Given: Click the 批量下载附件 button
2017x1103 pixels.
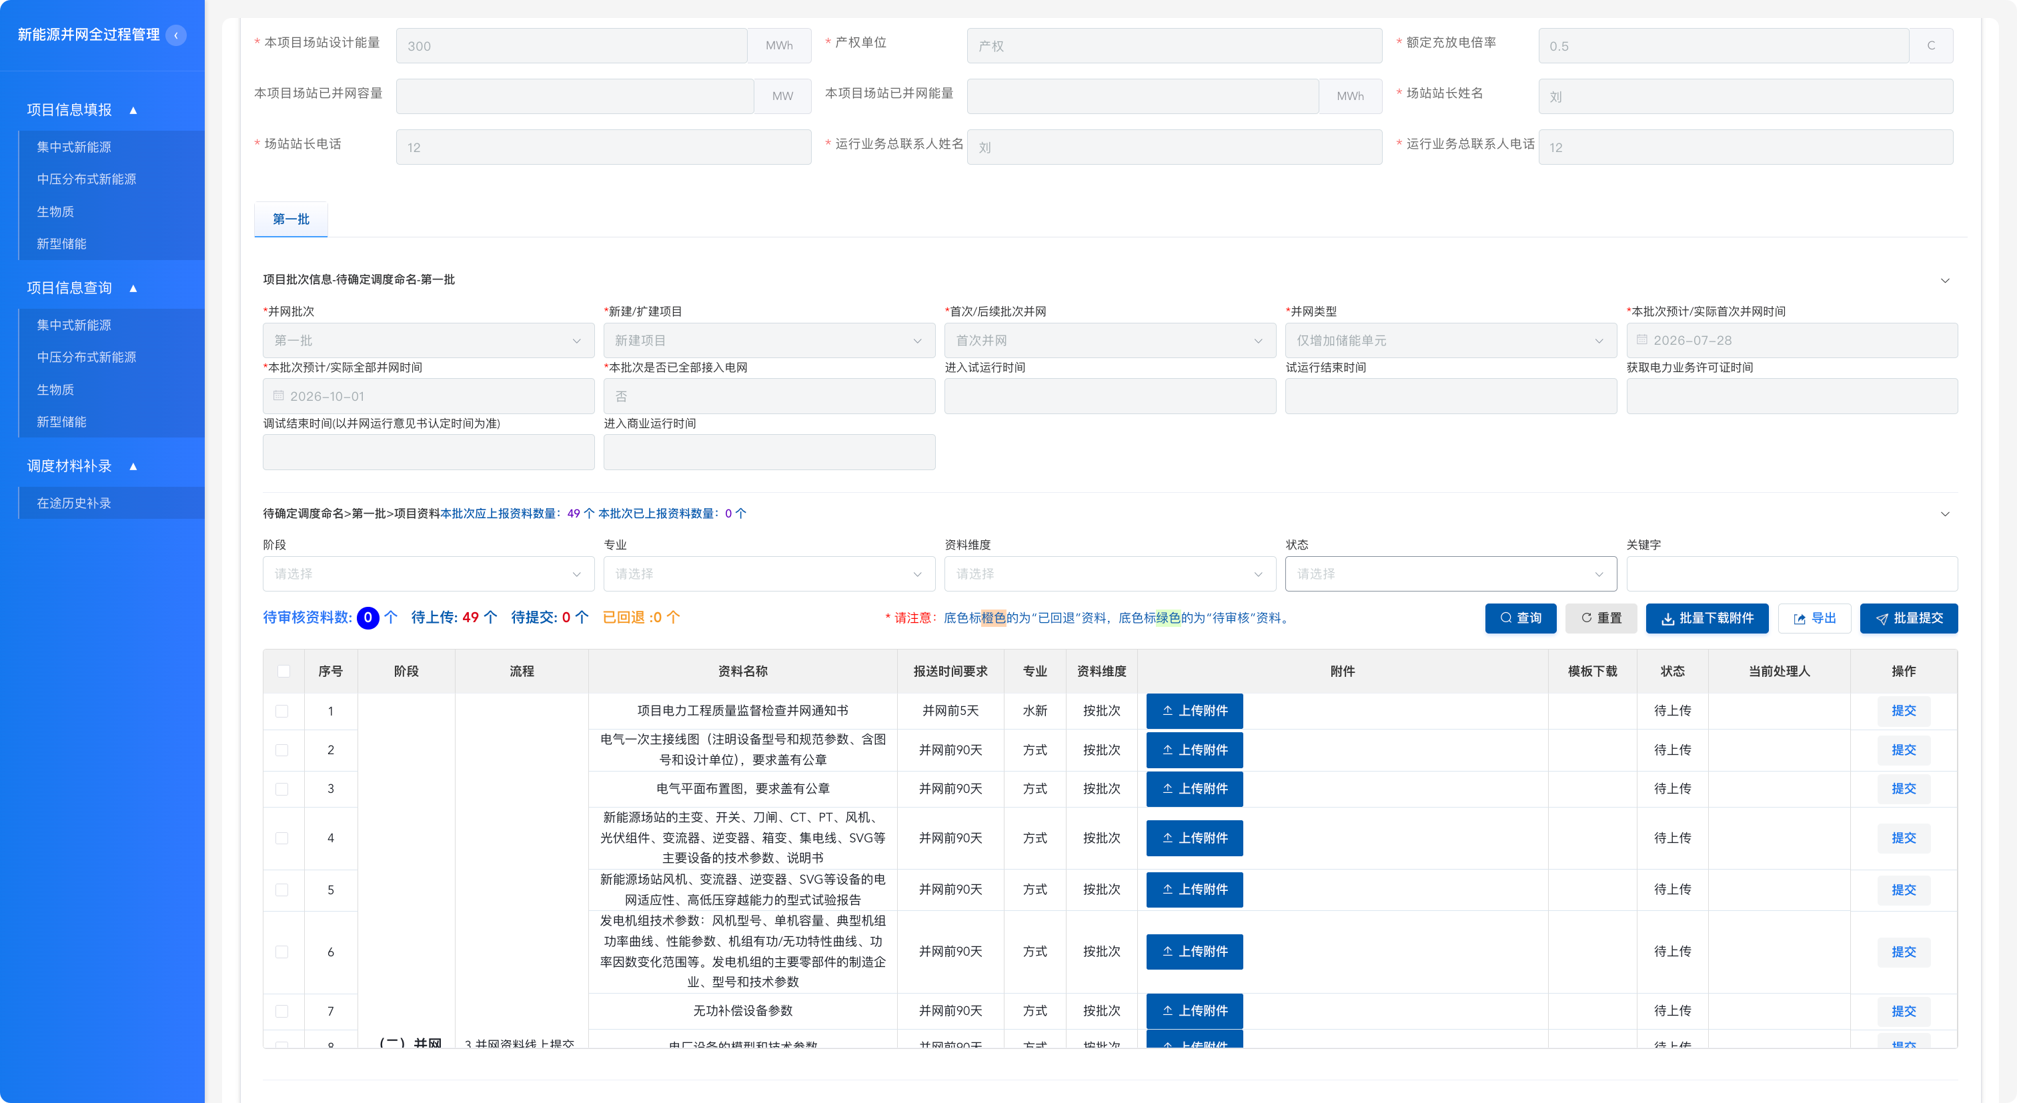Looking at the screenshot, I should click(x=1707, y=618).
